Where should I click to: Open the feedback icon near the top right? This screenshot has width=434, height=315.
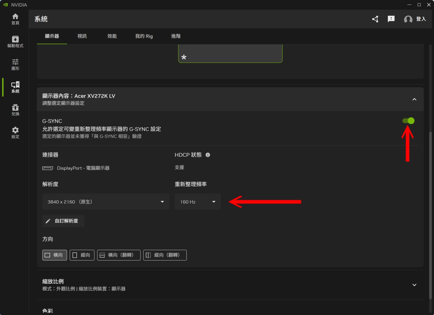391,19
